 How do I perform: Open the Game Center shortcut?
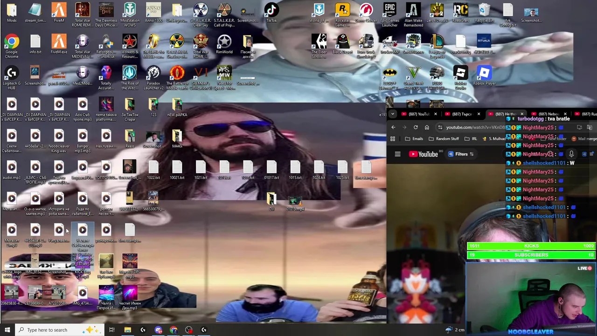[366, 13]
